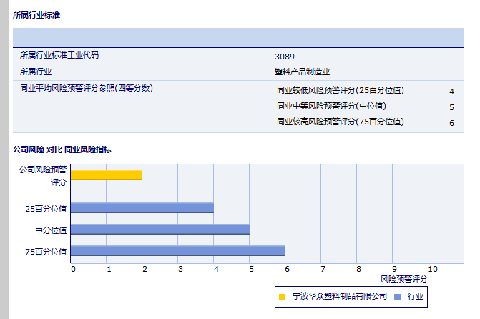Click the 公司风险 对比 同业风险指标 heading
The width and height of the screenshot is (480, 319).
click(62, 149)
